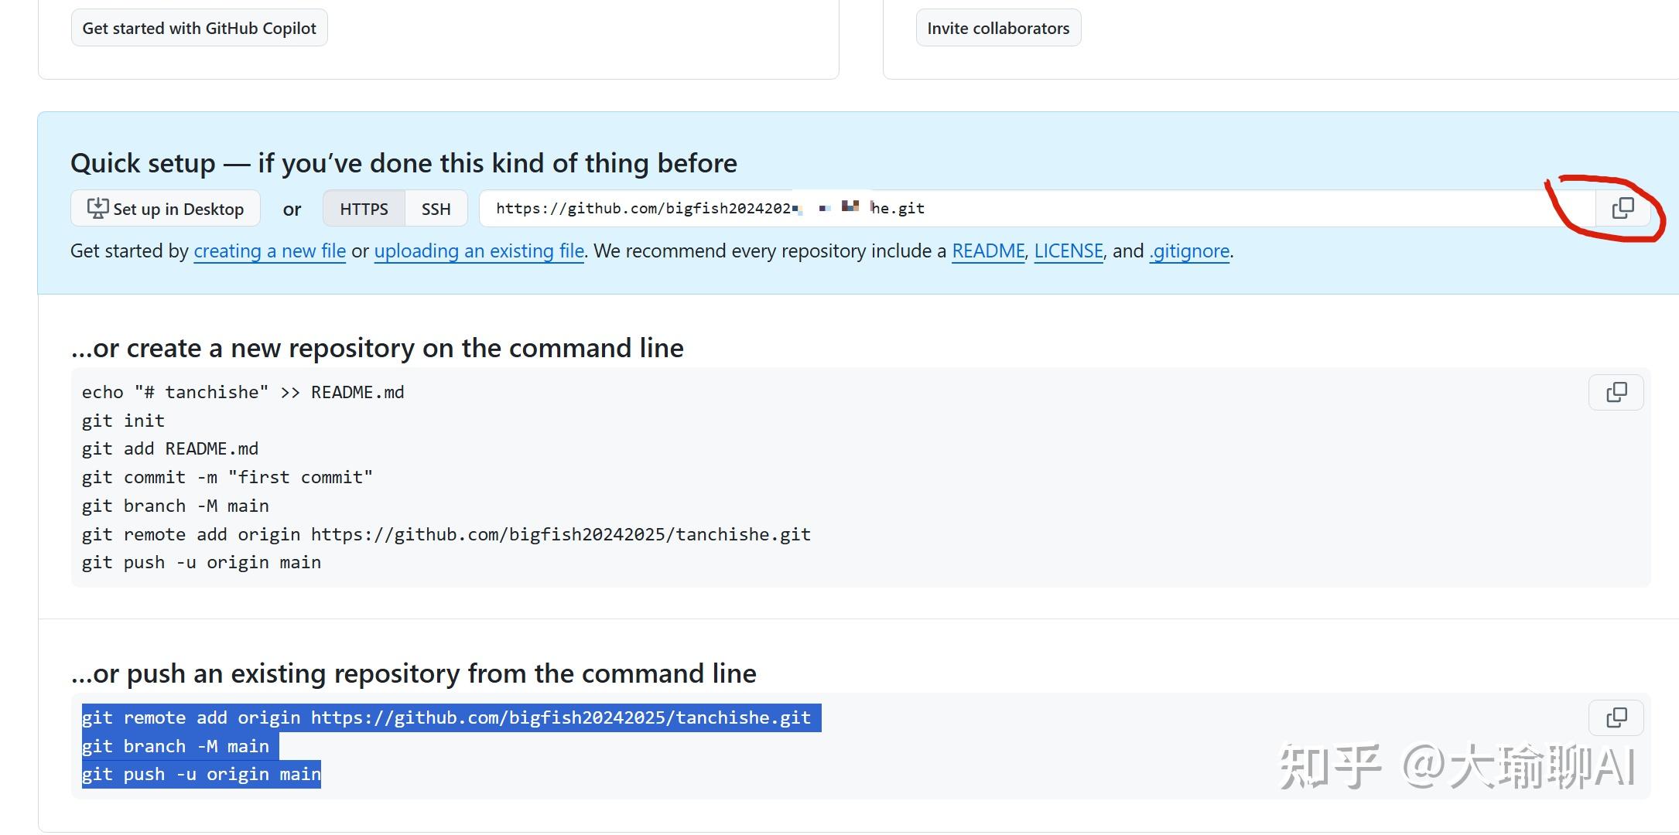The image size is (1679, 835).
Task: Open the uploading an existing file link
Action: 479,251
